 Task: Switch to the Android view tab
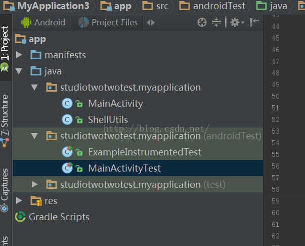click(x=43, y=22)
